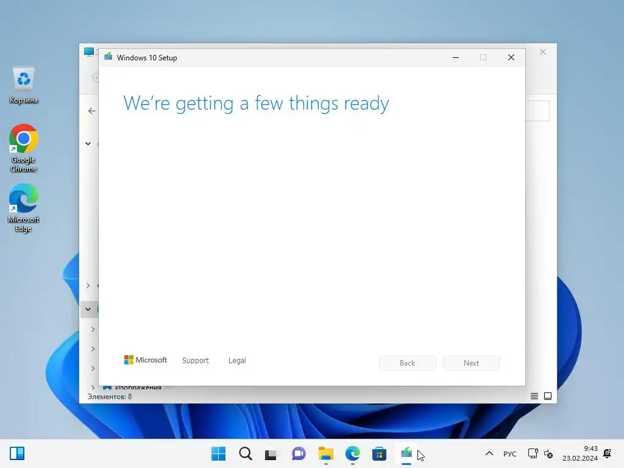Click the Support link in Setup
624x468 pixels.
[196, 361]
